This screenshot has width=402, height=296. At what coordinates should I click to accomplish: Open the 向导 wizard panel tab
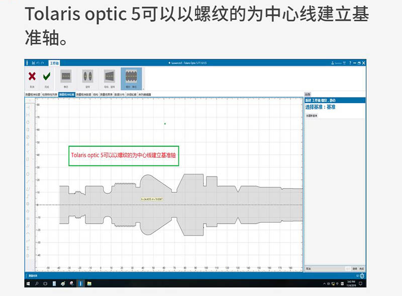coord(308,94)
